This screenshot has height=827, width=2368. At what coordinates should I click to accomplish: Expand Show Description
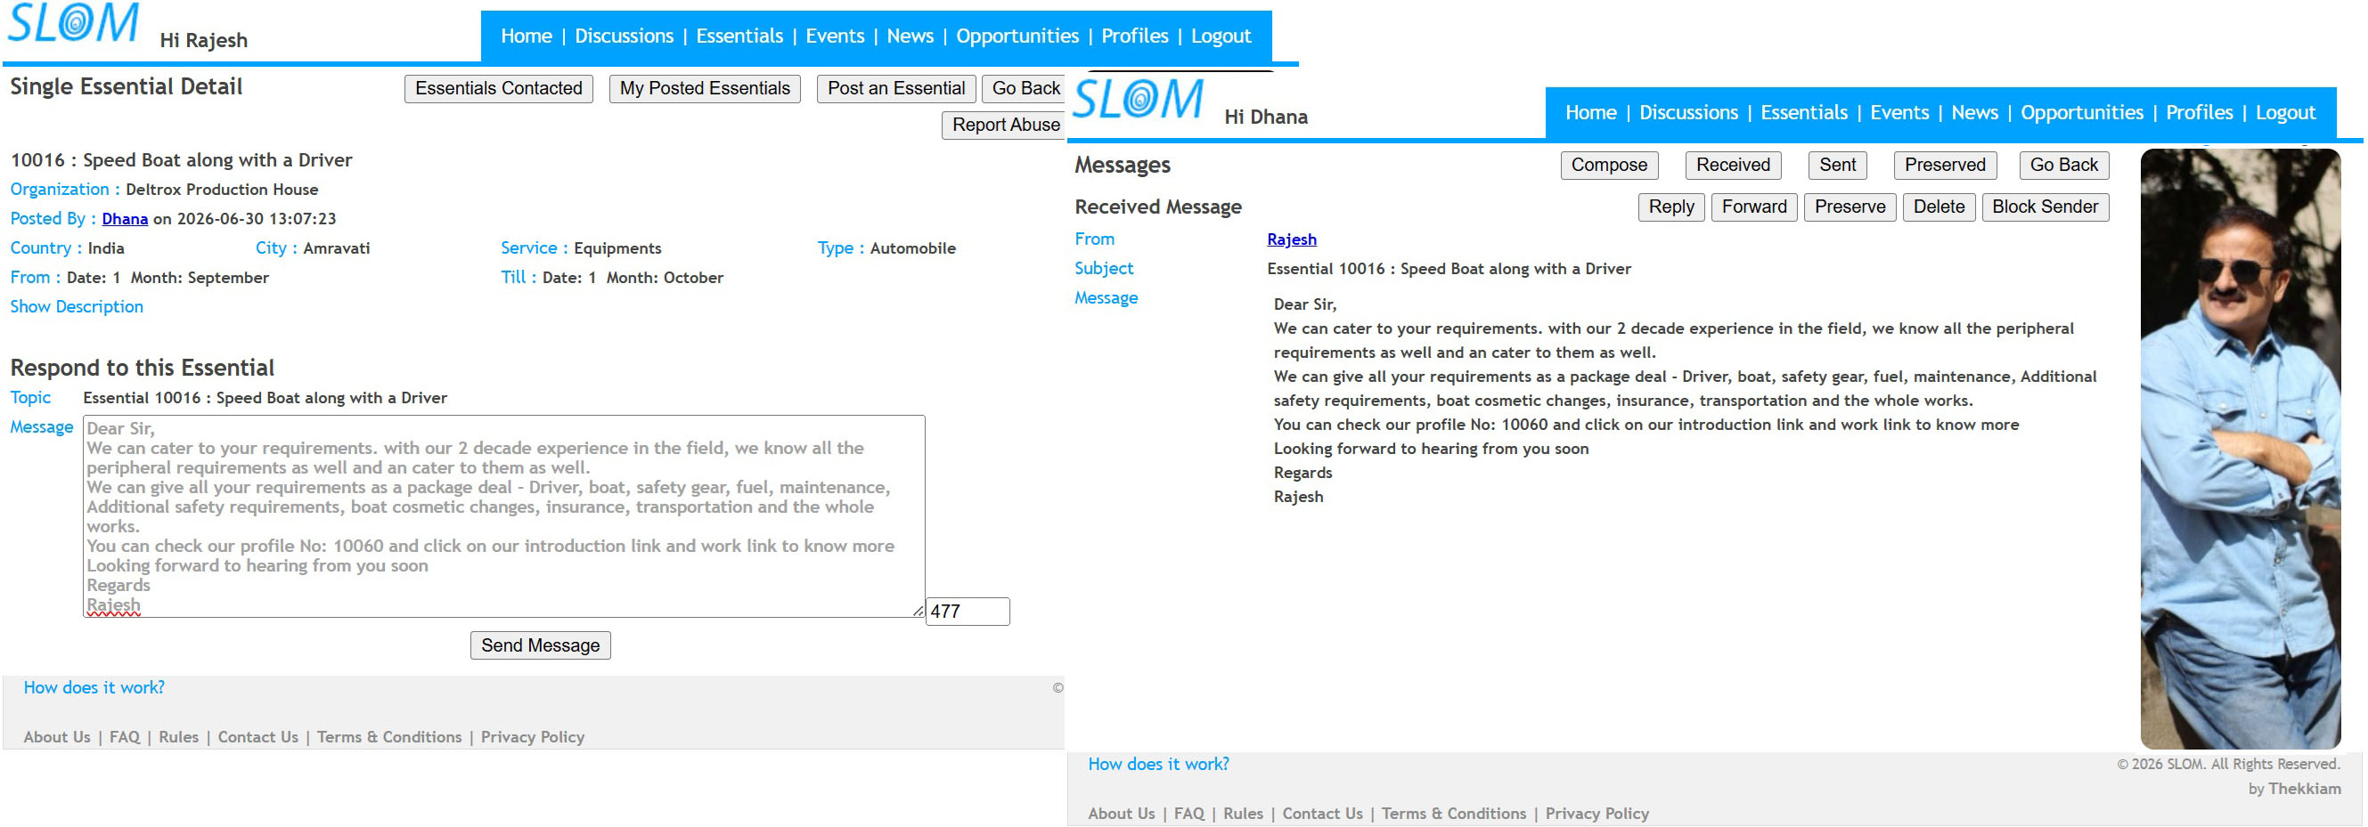[77, 307]
